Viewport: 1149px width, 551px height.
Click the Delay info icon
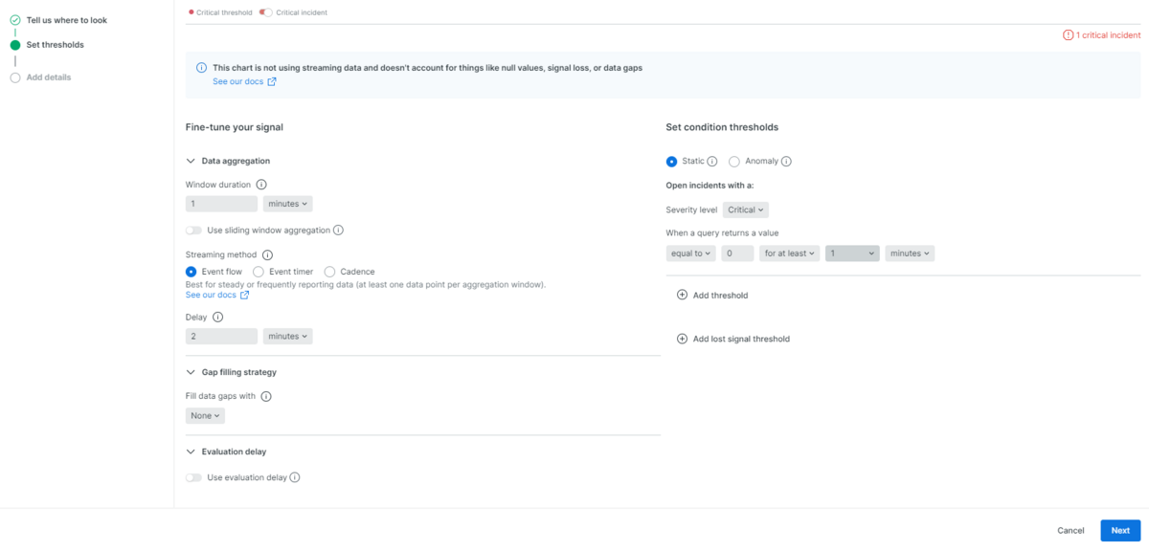tap(217, 317)
